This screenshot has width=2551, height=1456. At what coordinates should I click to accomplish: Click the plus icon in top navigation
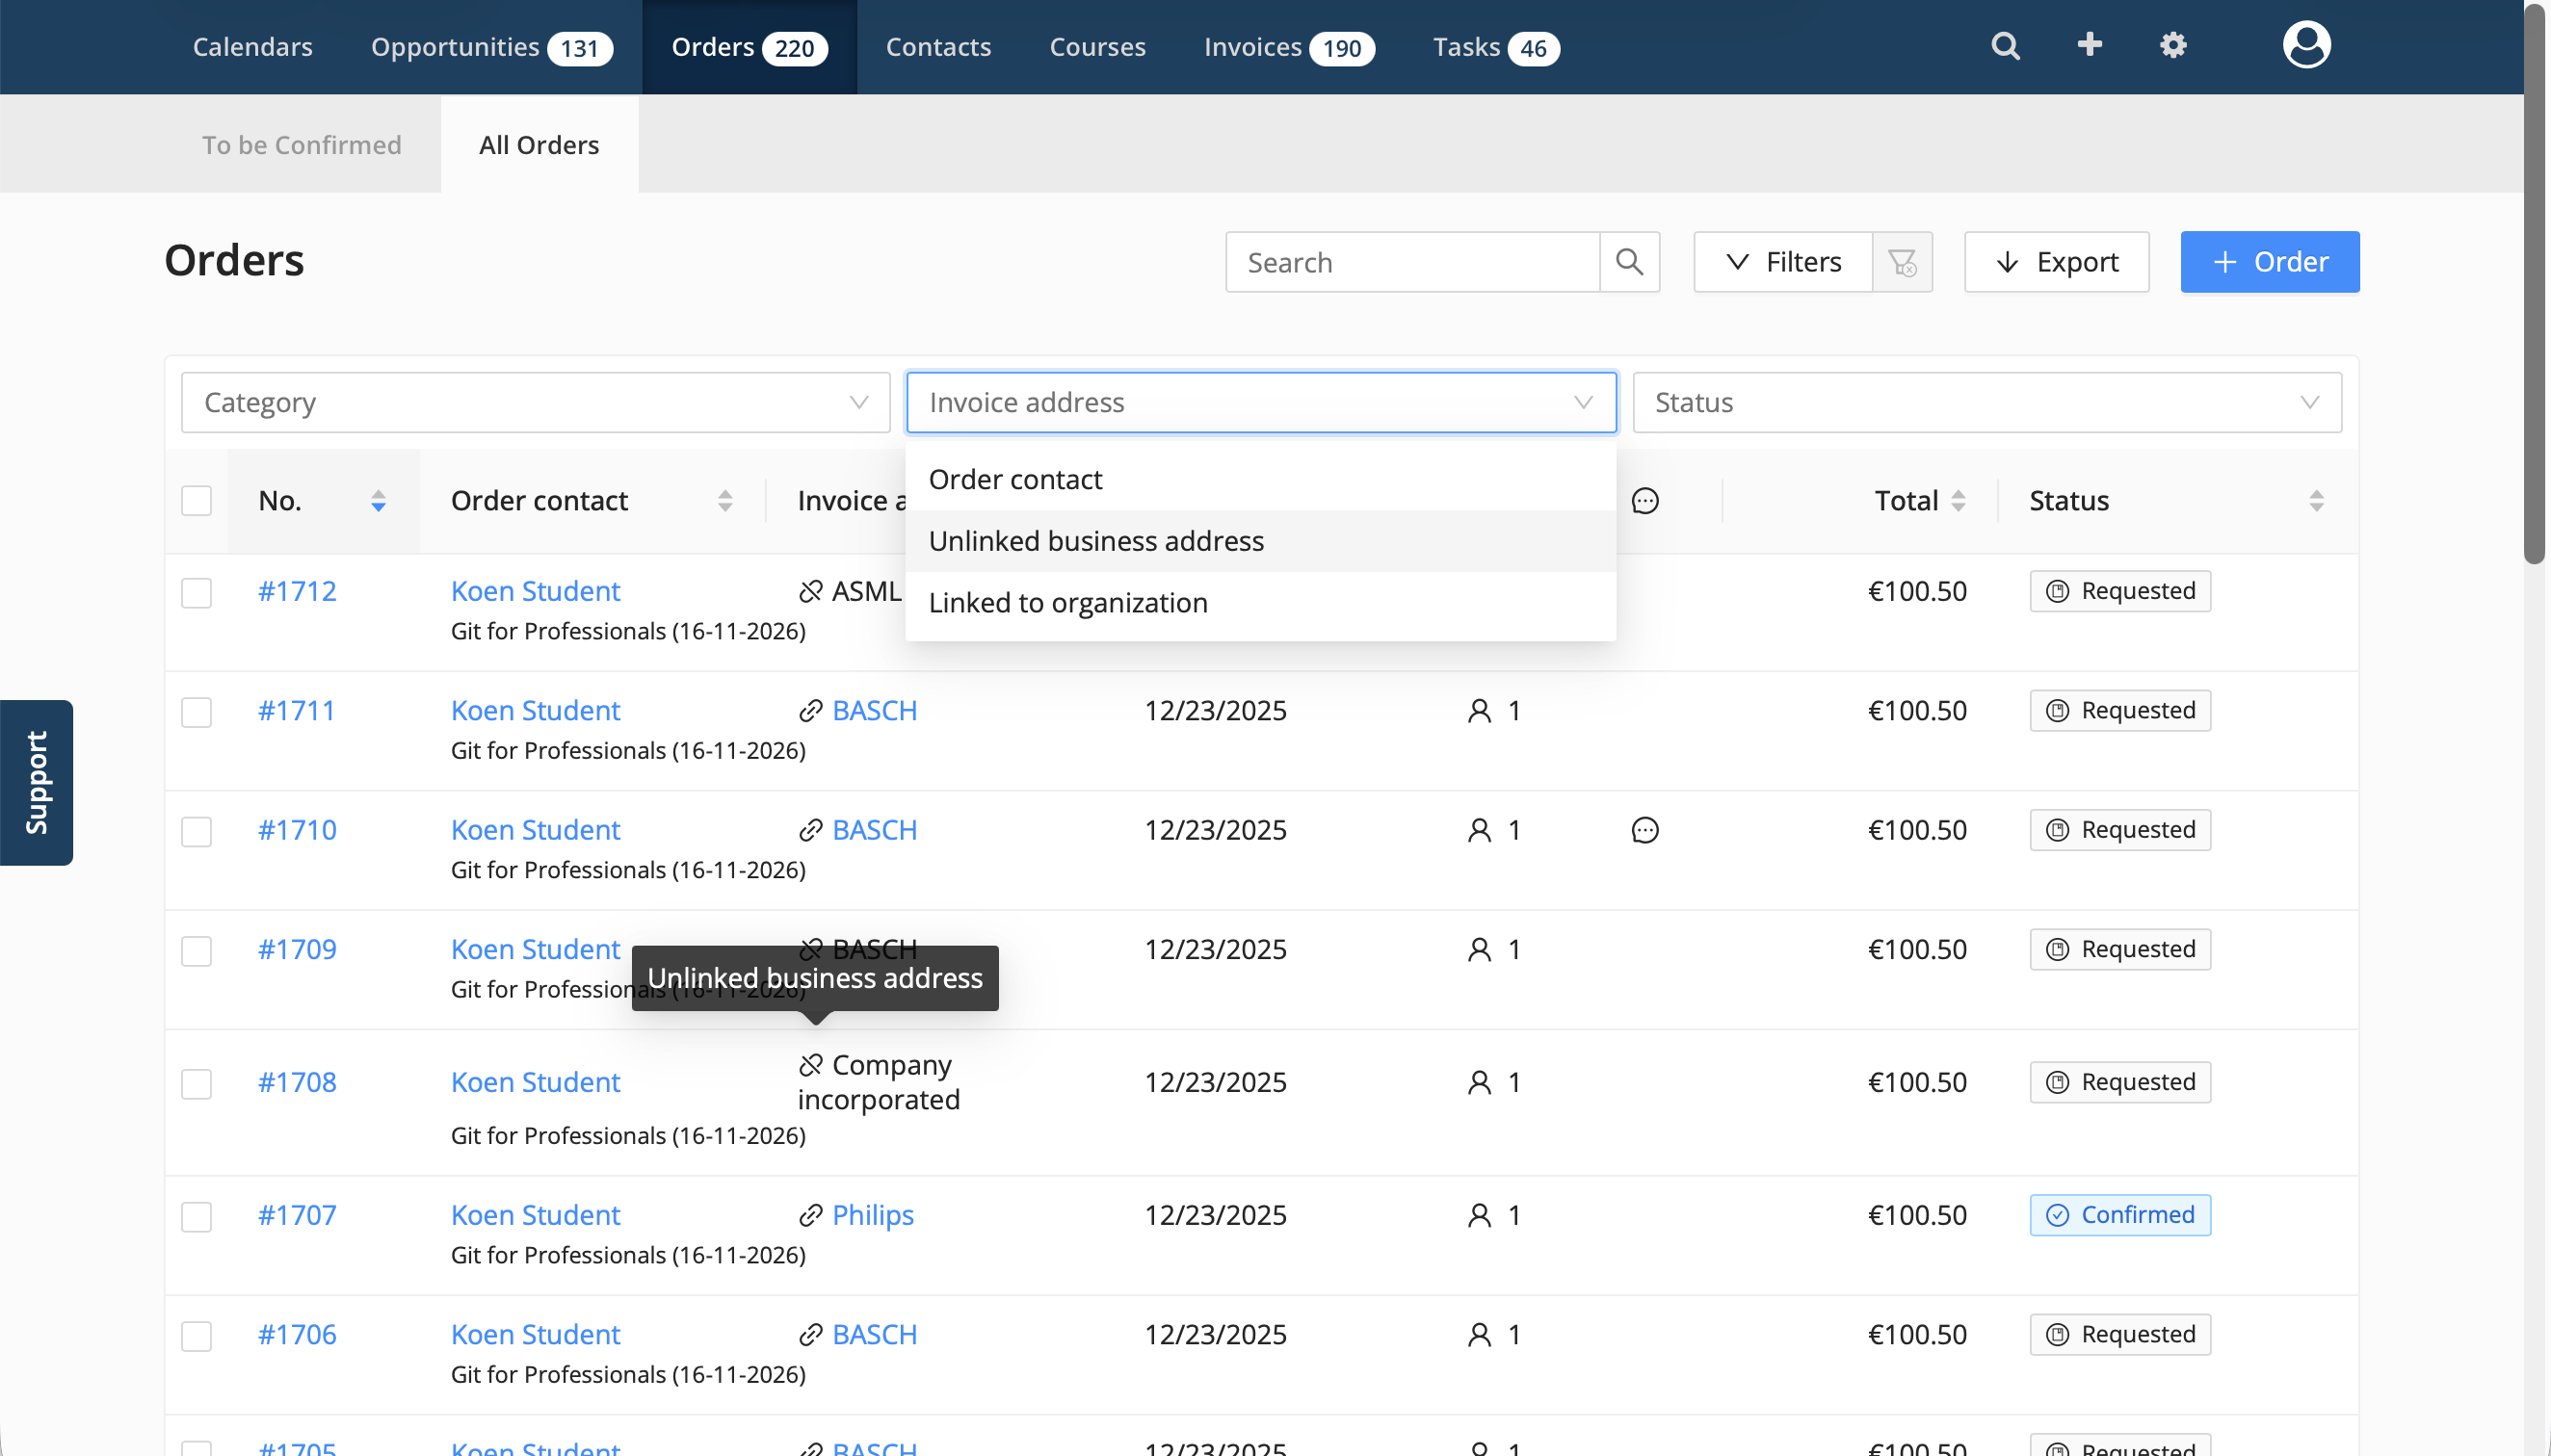[x=2089, y=45]
